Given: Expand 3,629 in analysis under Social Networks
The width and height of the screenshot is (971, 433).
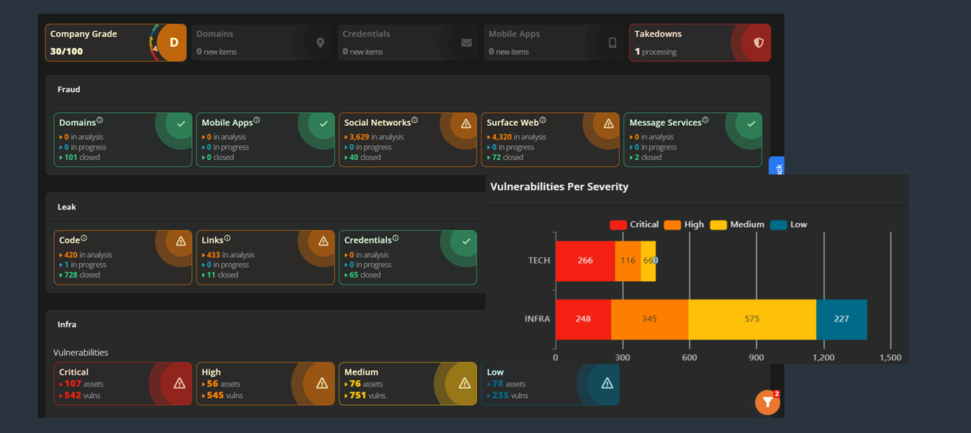Looking at the screenshot, I should (x=376, y=137).
